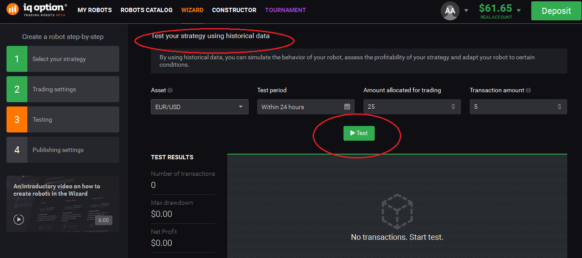The image size is (582, 258).
Task: Click the Transaction amount help icon
Action: (x=528, y=90)
